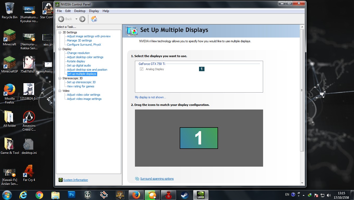The width and height of the screenshot is (354, 200).
Task: Select the display 1 monitor thumbnail
Action: 199,138
